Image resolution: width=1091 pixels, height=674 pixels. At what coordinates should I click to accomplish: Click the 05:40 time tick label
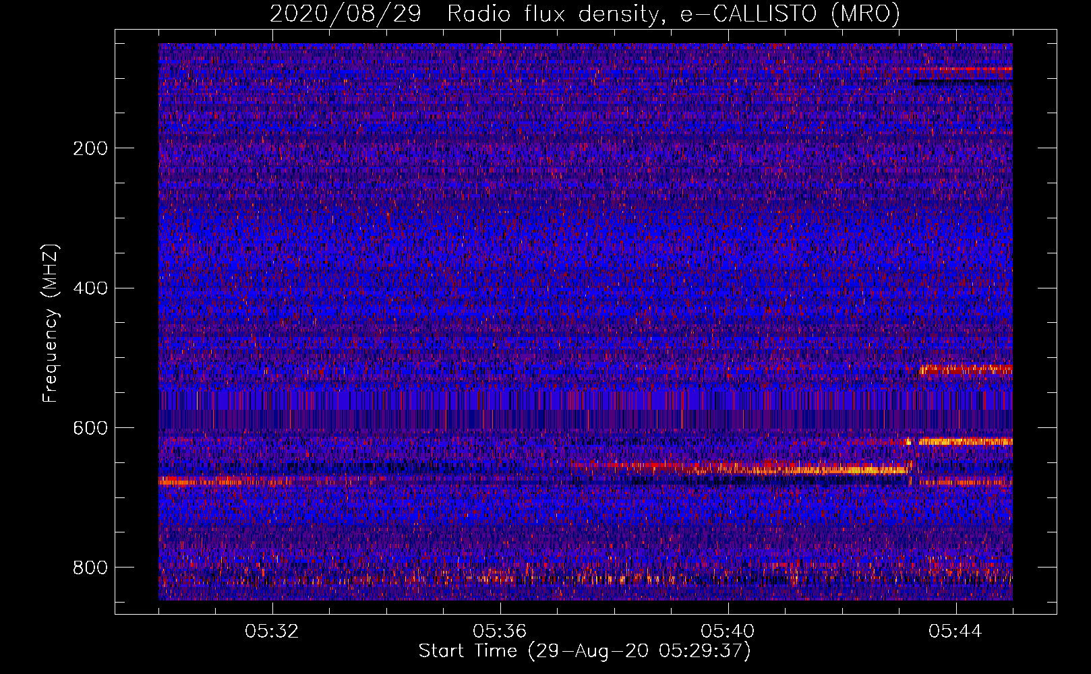click(x=728, y=632)
